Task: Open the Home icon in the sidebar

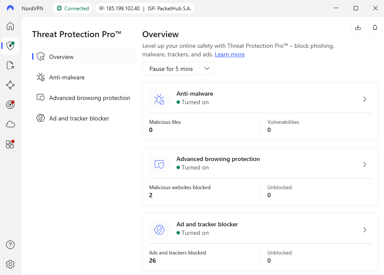Action: 10,26
